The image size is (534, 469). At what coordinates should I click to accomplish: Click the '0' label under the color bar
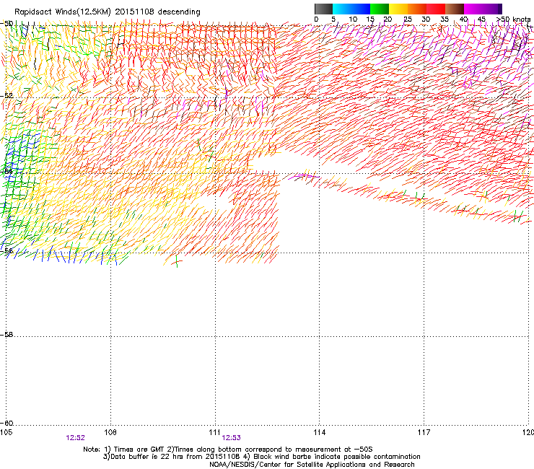[x=316, y=19]
